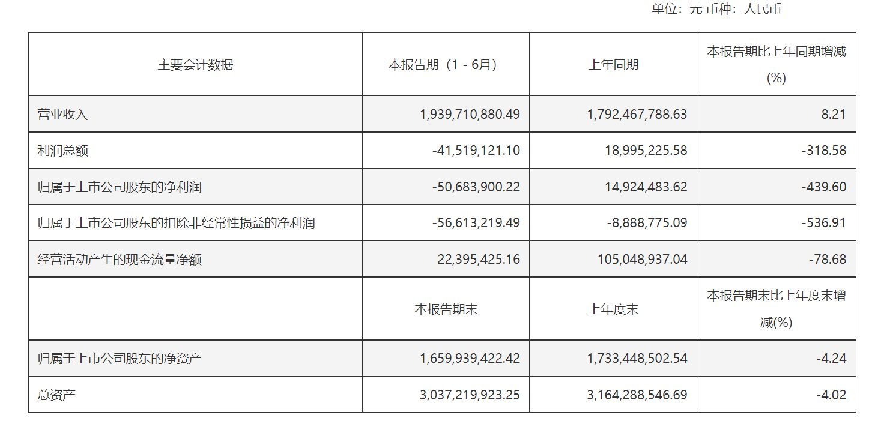Click the 单位：元 币种：人民币 text
Viewport: 890px width, 439px height.
(716, 9)
